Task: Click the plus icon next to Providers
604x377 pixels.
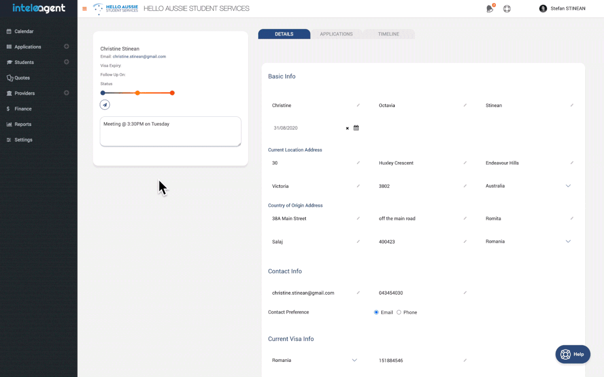Action: (x=66, y=93)
